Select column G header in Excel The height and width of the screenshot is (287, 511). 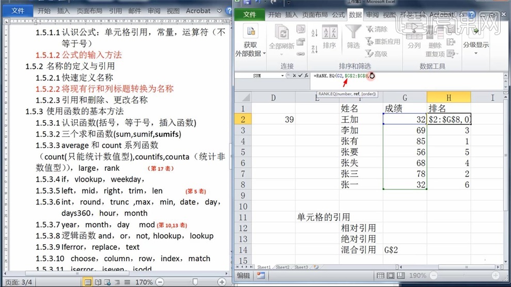405,98
